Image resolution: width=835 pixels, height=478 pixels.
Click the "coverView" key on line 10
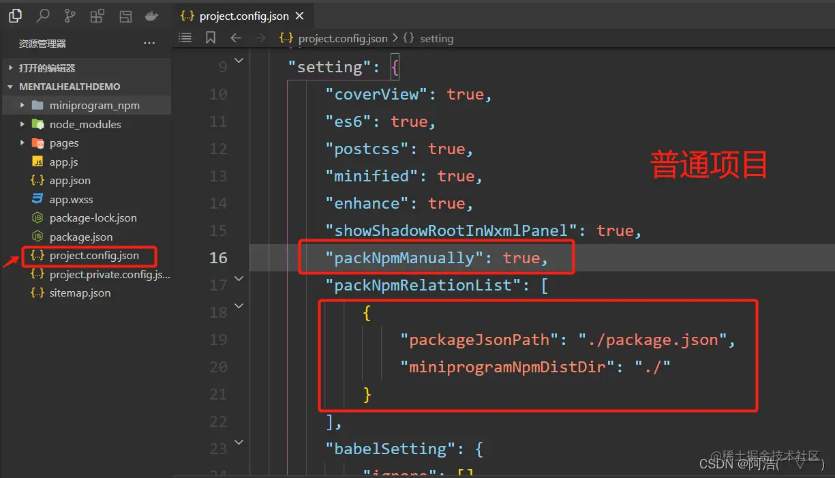[376, 94]
